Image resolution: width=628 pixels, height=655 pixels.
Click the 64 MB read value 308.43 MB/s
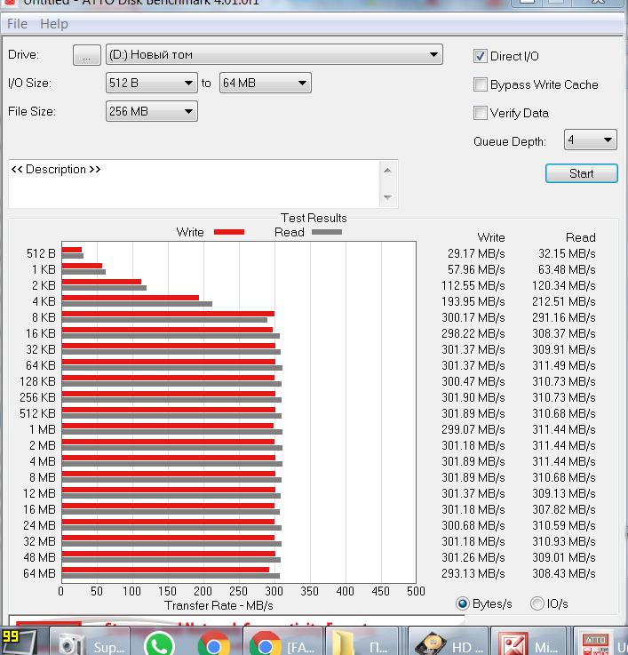click(564, 573)
